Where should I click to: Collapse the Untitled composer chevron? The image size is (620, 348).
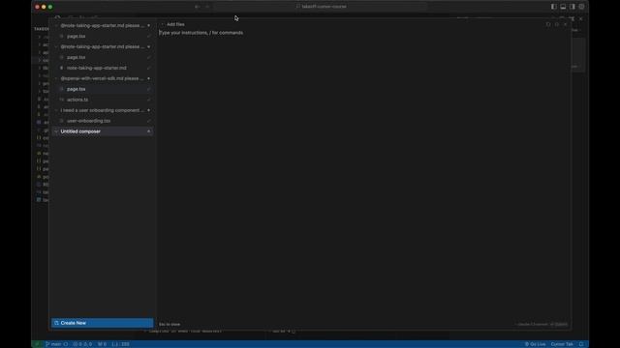click(56, 131)
